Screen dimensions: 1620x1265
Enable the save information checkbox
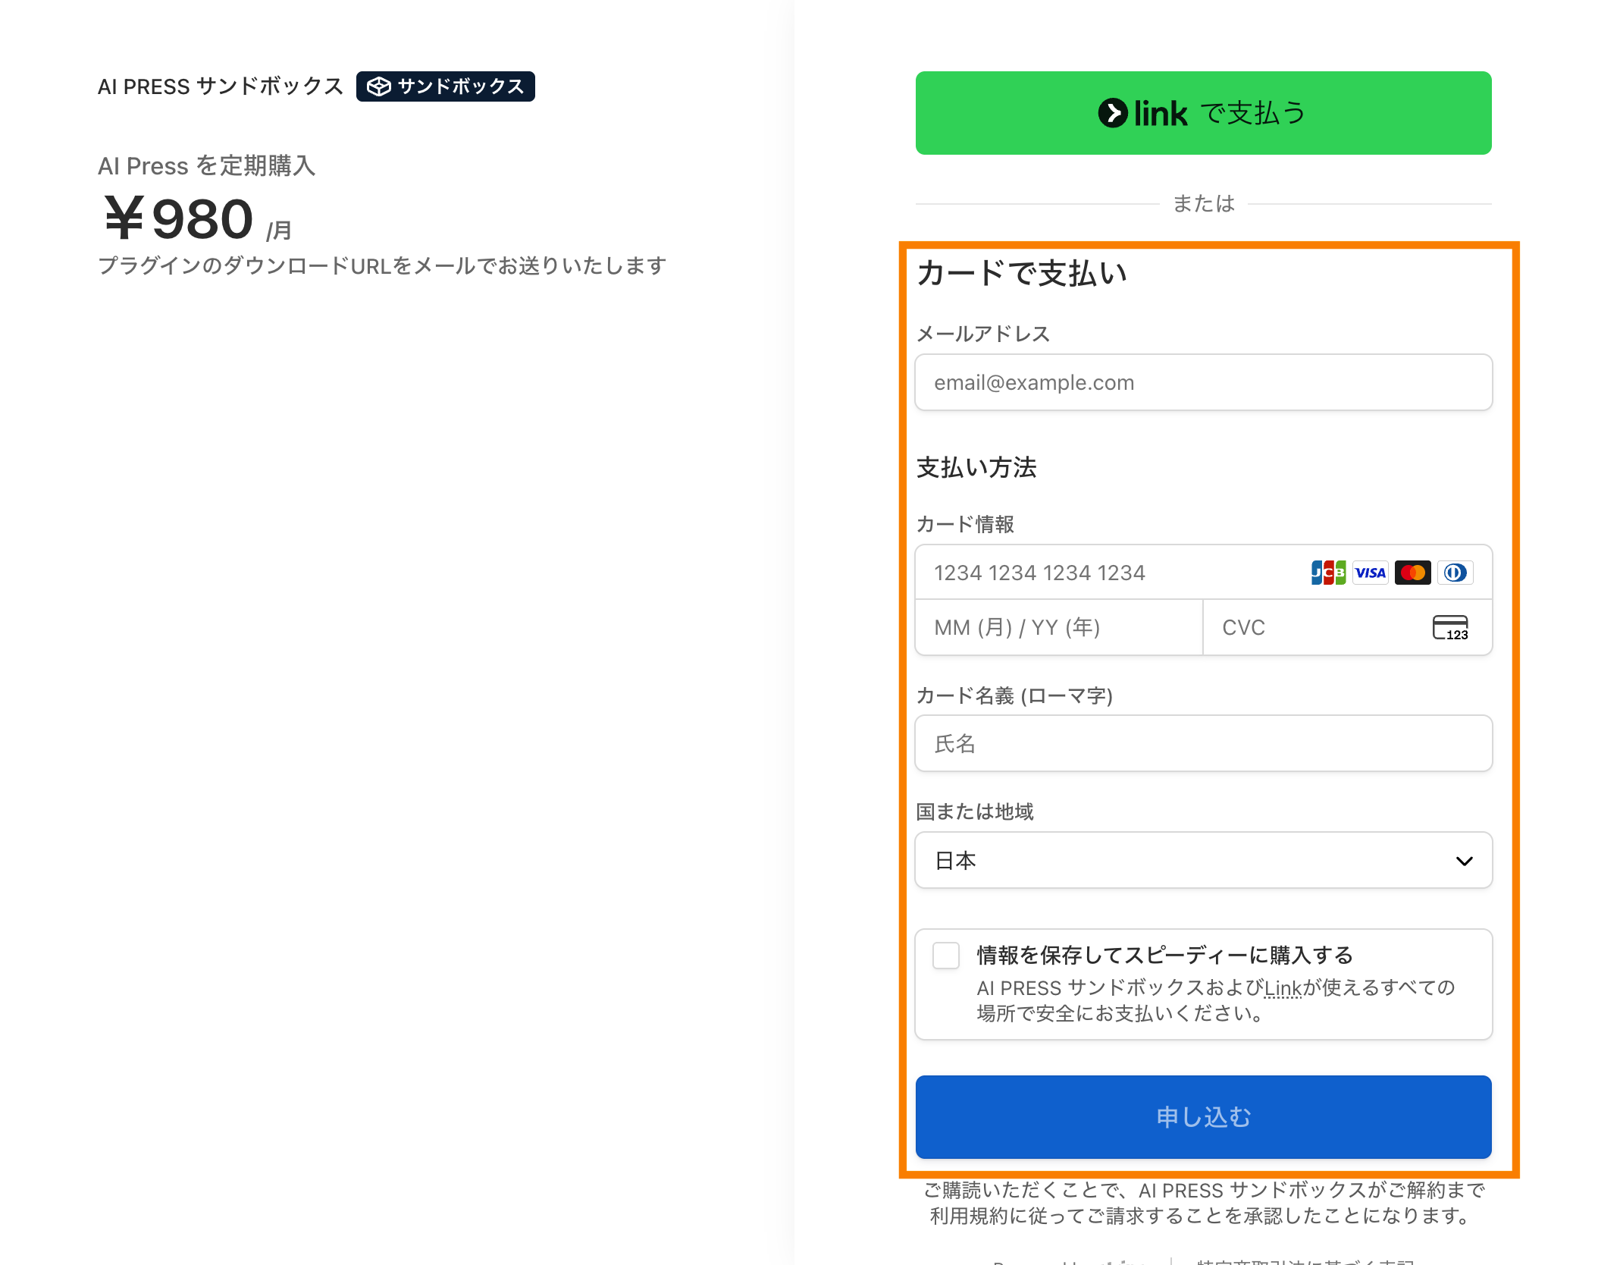[x=946, y=956]
